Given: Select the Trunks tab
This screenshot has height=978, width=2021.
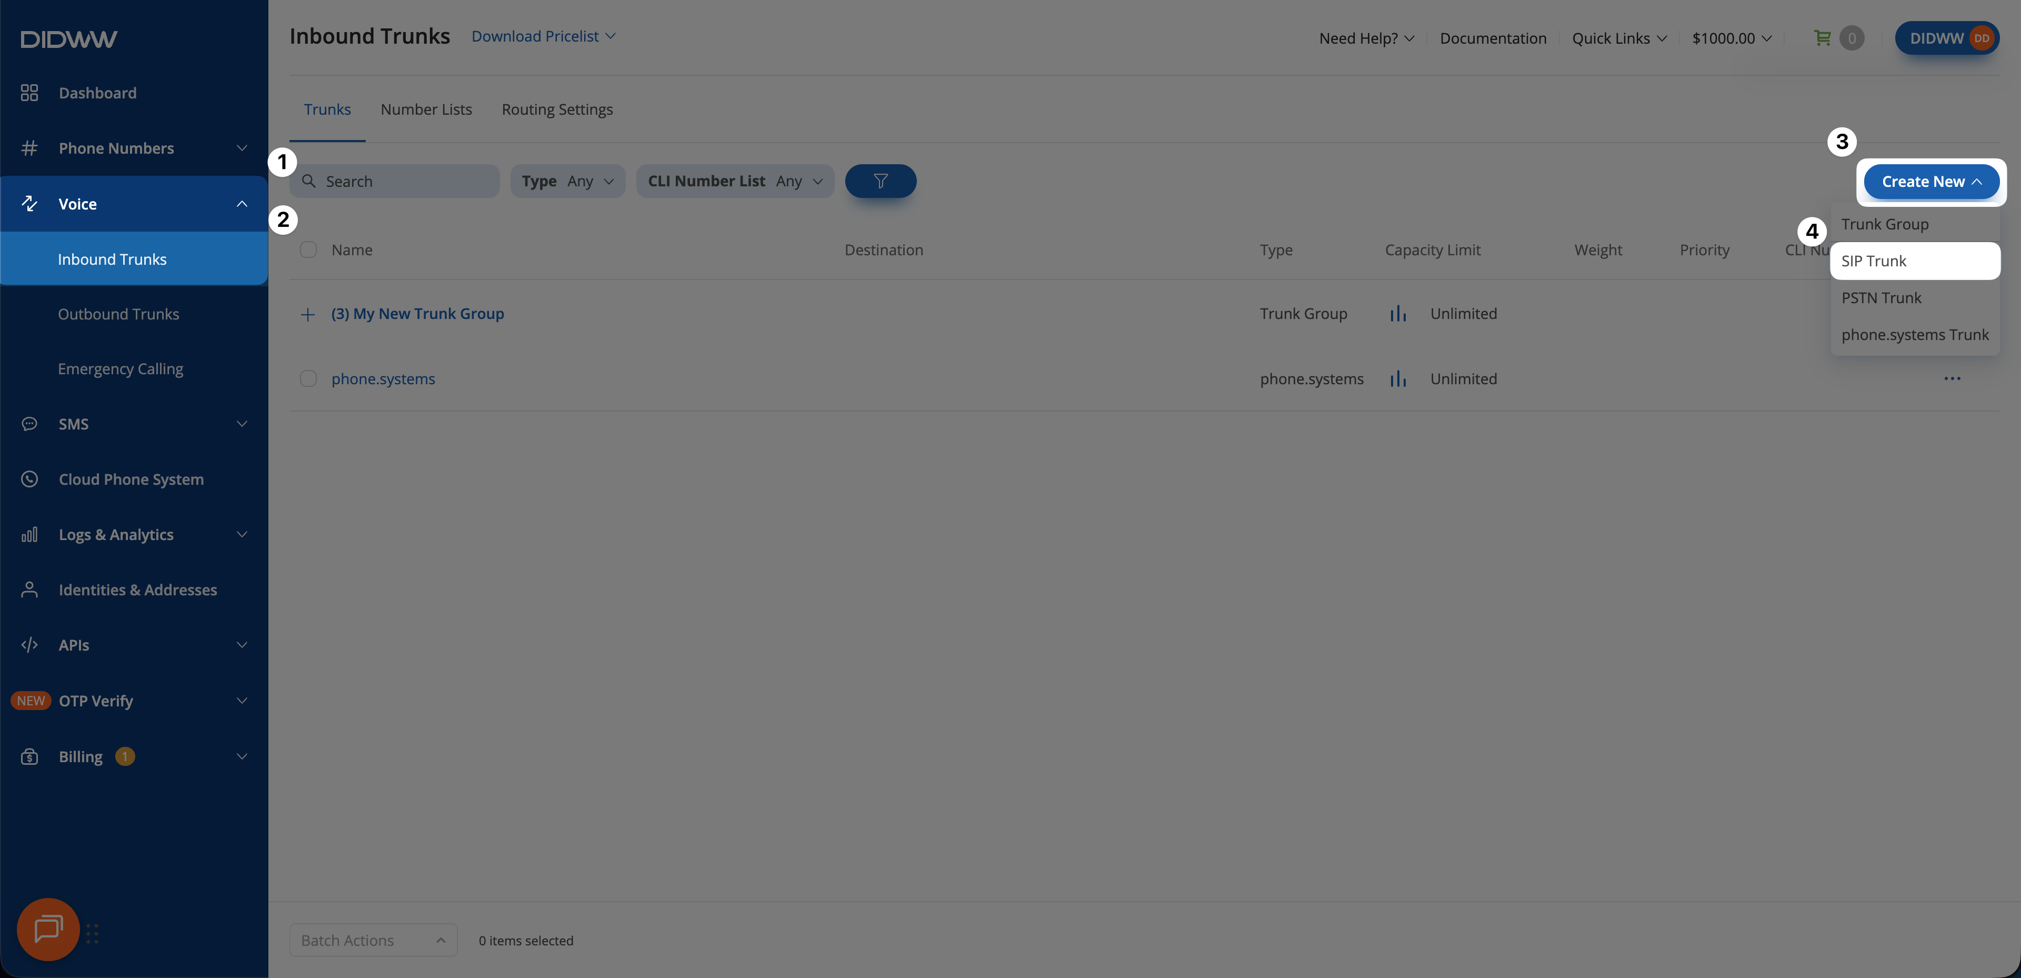Looking at the screenshot, I should click(327, 110).
